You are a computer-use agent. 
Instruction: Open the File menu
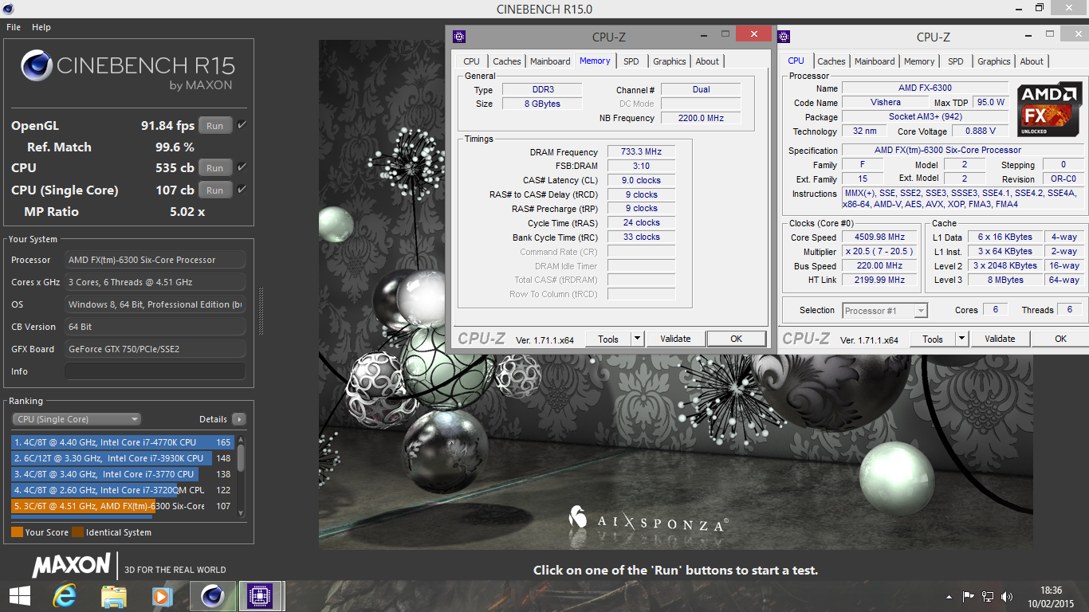tap(14, 27)
